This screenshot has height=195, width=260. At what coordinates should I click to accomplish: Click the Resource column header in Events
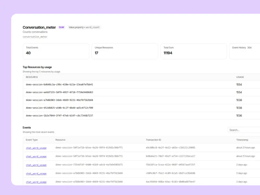60,140
